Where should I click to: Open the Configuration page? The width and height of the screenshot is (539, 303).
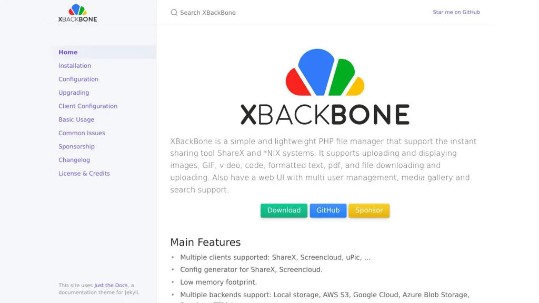point(78,79)
